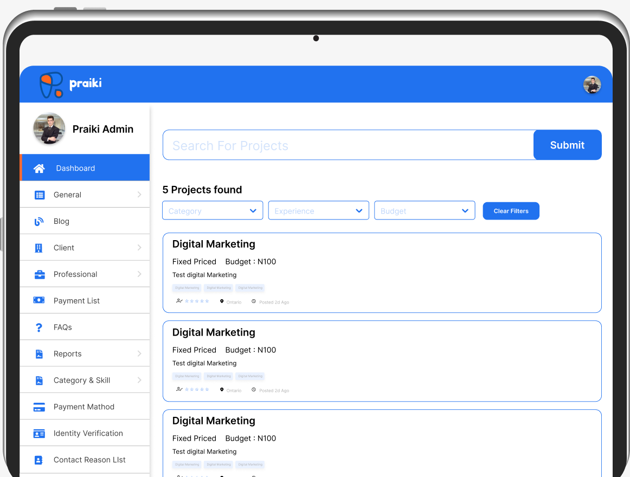
Task: Click the Contact Reason List address book icon
Action: pyautogui.click(x=38, y=460)
